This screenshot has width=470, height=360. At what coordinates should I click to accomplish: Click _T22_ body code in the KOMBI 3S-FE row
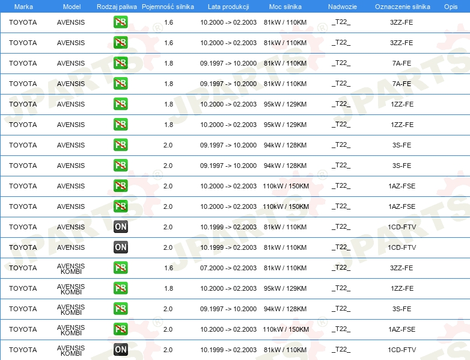click(x=341, y=308)
